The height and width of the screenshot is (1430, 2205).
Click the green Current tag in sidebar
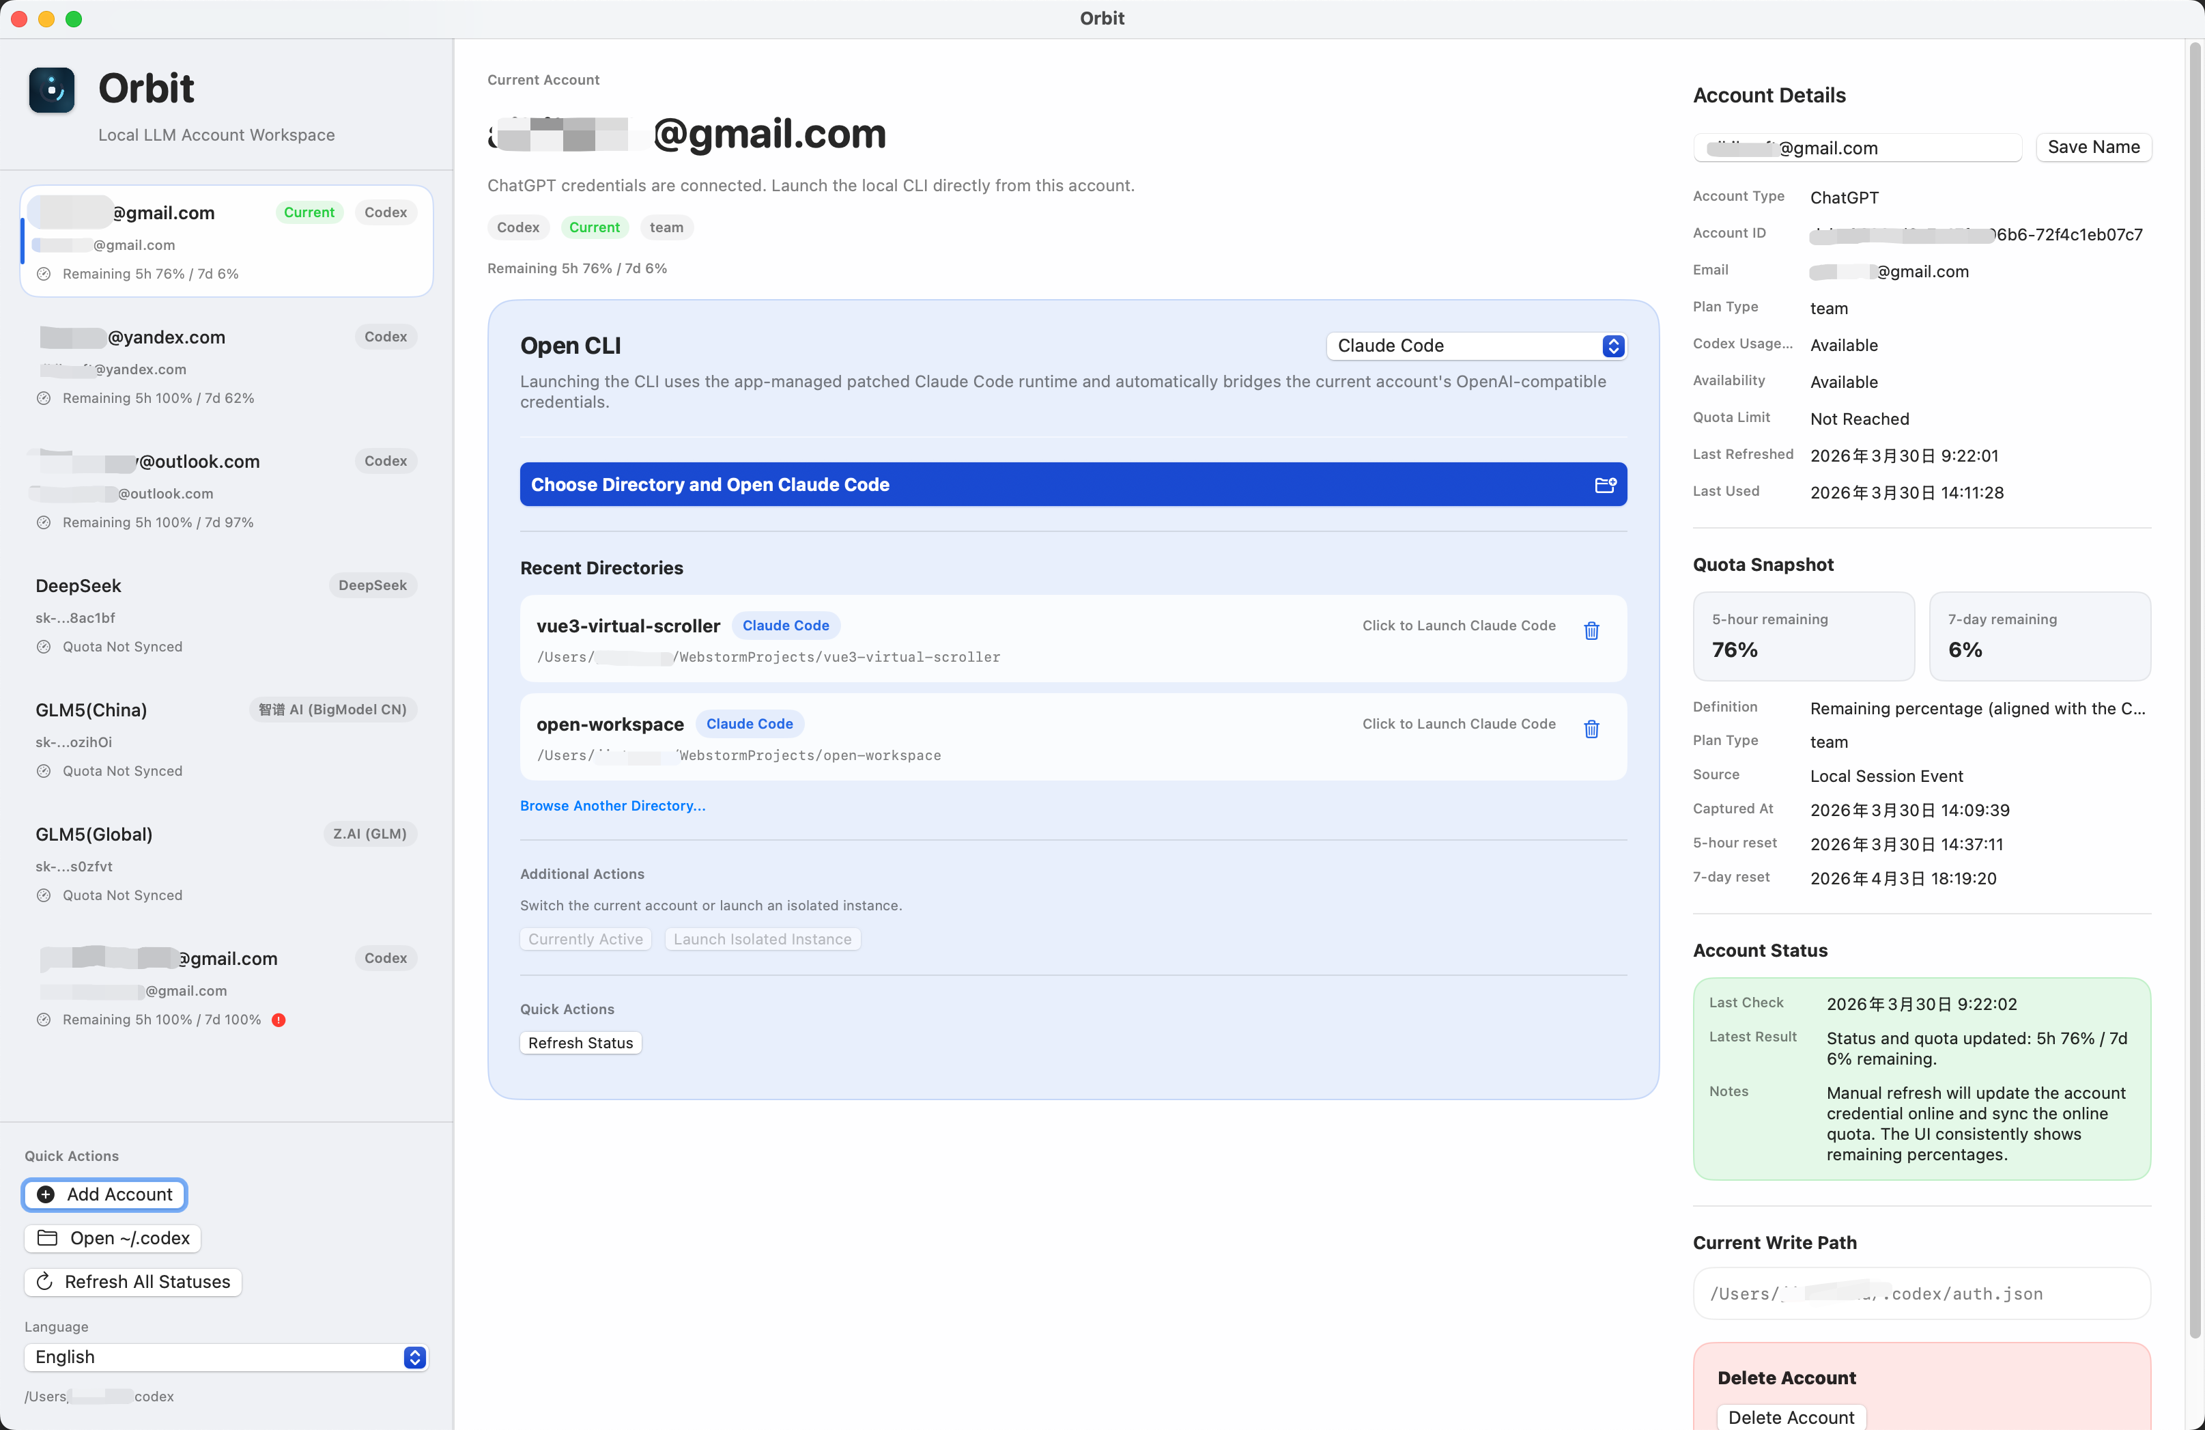point(309,213)
